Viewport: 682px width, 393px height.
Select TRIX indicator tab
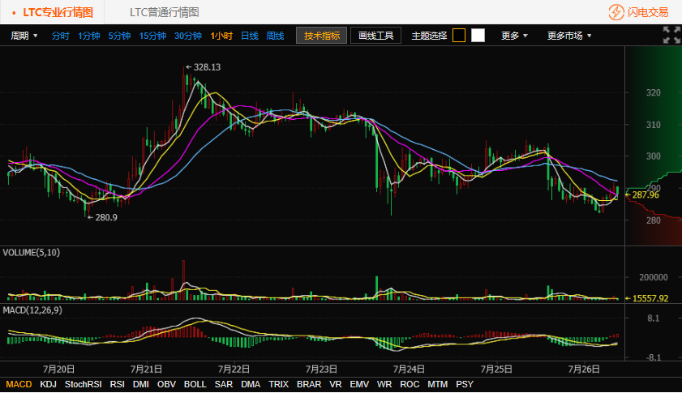(278, 384)
